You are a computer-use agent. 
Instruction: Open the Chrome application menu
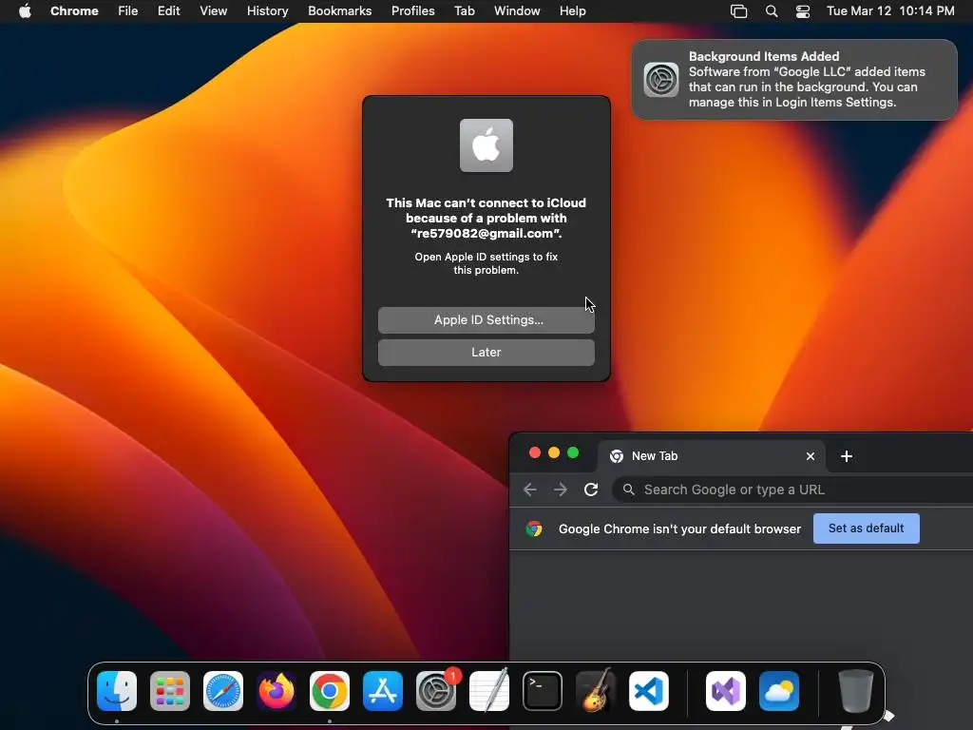click(74, 10)
